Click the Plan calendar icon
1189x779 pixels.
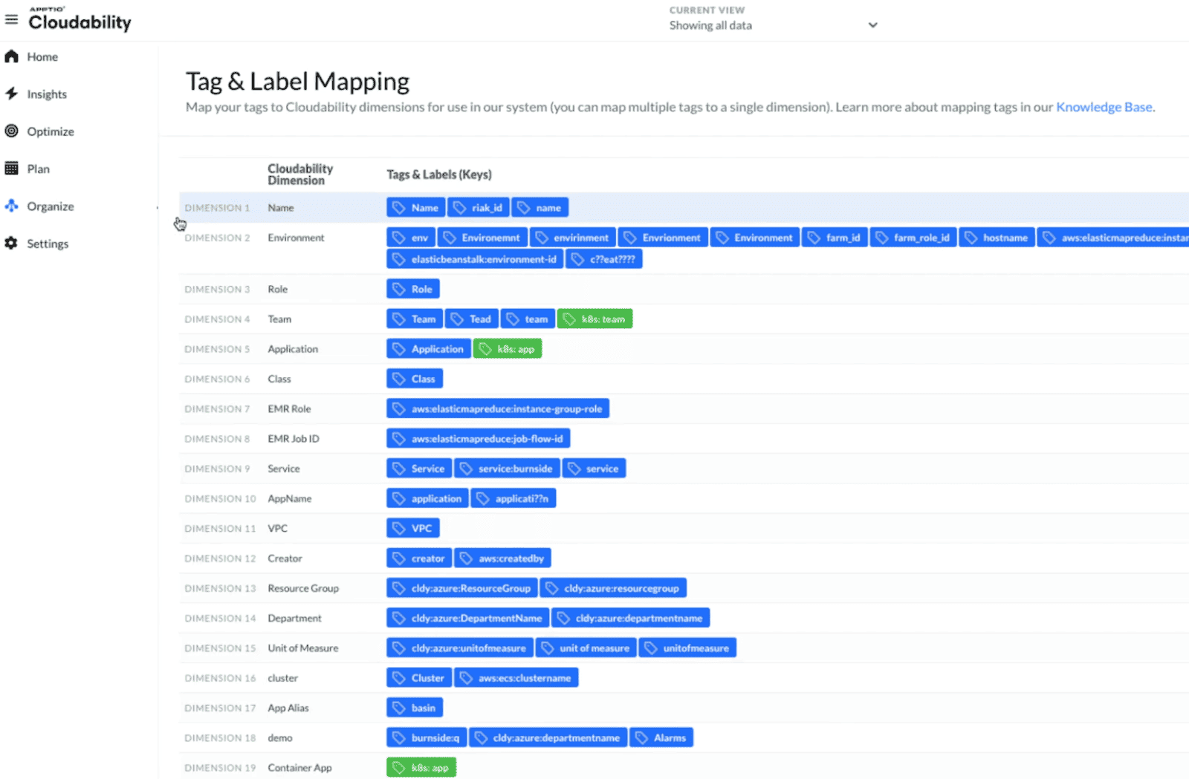tap(11, 169)
